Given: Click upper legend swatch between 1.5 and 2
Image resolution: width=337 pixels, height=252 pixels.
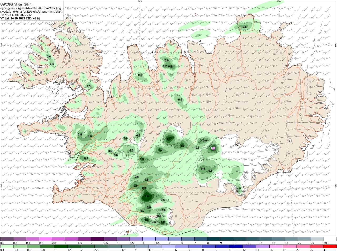Looking at the screenshot, I should point(84,239).
